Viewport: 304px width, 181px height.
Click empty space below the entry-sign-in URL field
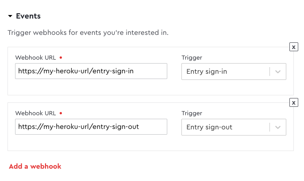[91, 87]
